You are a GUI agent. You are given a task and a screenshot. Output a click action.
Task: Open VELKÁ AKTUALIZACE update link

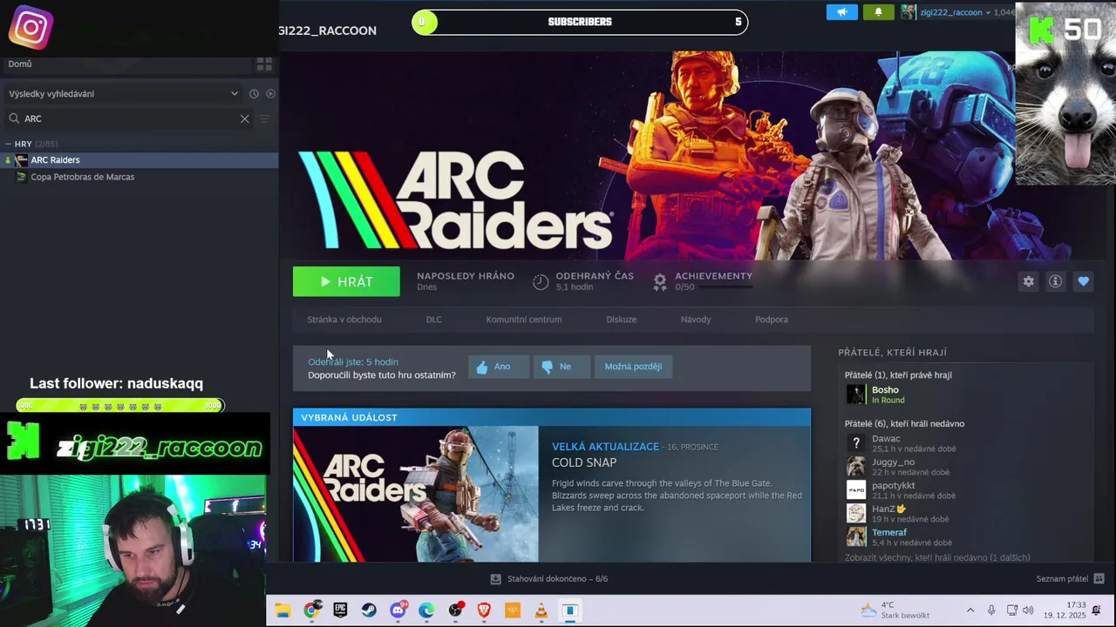tap(605, 447)
